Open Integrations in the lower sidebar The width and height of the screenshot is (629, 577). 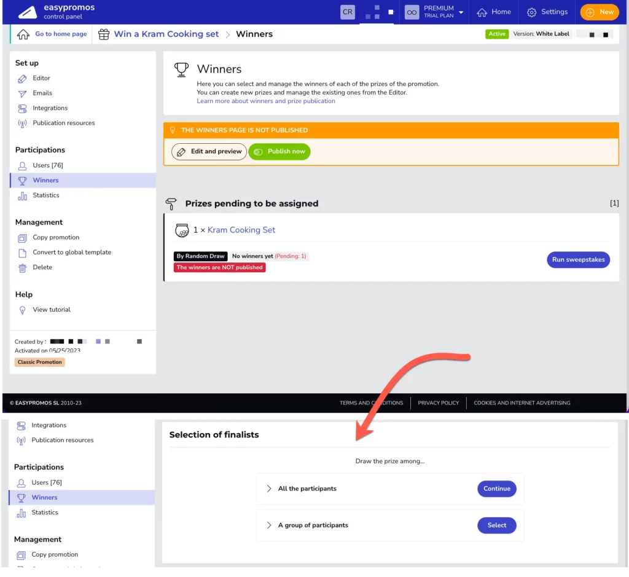coord(49,425)
